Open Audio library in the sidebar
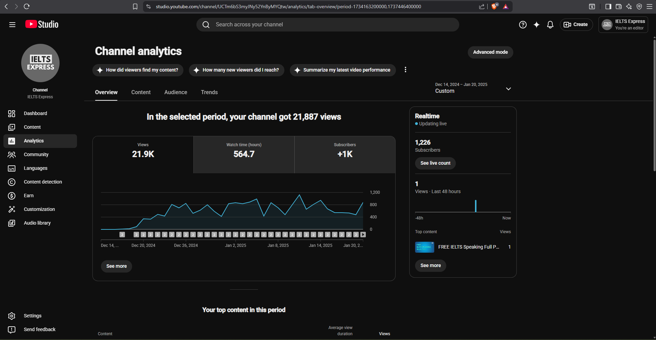Viewport: 656px width, 340px height. (x=40, y=223)
